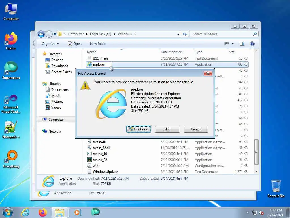This screenshot has width=290, height=218.
Task: Click the Explorer Back navigation button
Action: point(41,34)
